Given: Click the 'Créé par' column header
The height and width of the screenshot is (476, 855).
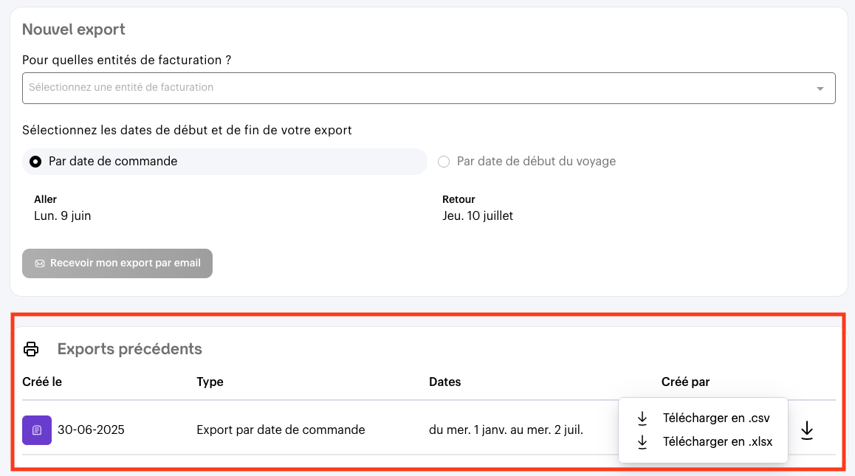Looking at the screenshot, I should [x=685, y=382].
